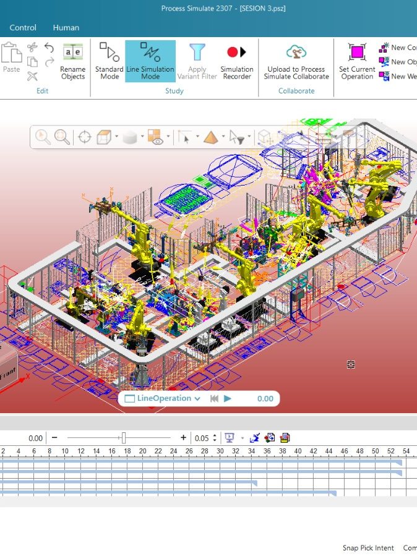The image size is (417, 556).
Task: Click the Edit group label
Action: 42,91
